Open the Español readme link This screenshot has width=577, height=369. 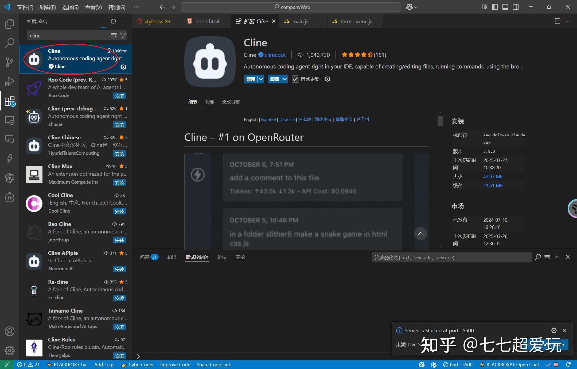(x=268, y=119)
